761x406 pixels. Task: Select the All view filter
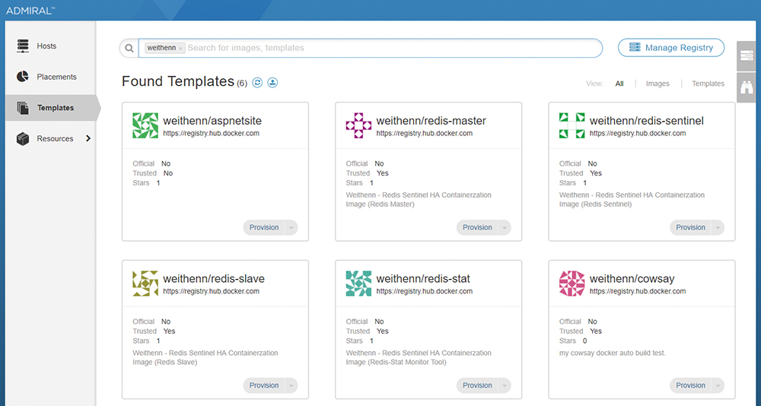tap(619, 84)
